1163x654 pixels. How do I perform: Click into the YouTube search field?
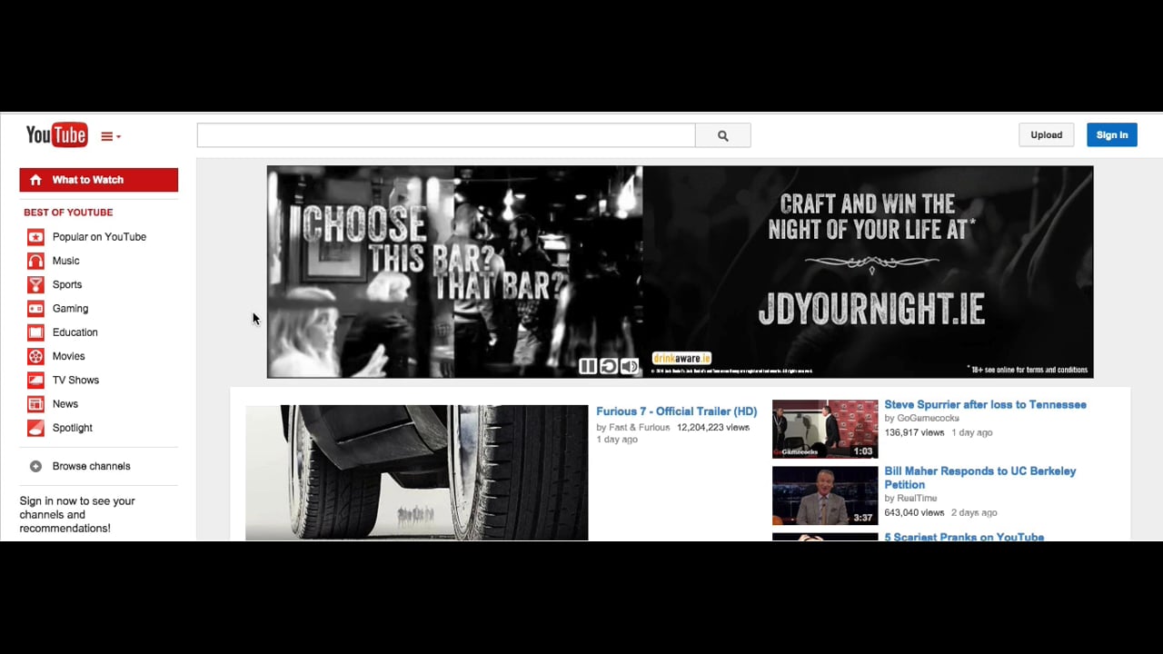click(446, 135)
